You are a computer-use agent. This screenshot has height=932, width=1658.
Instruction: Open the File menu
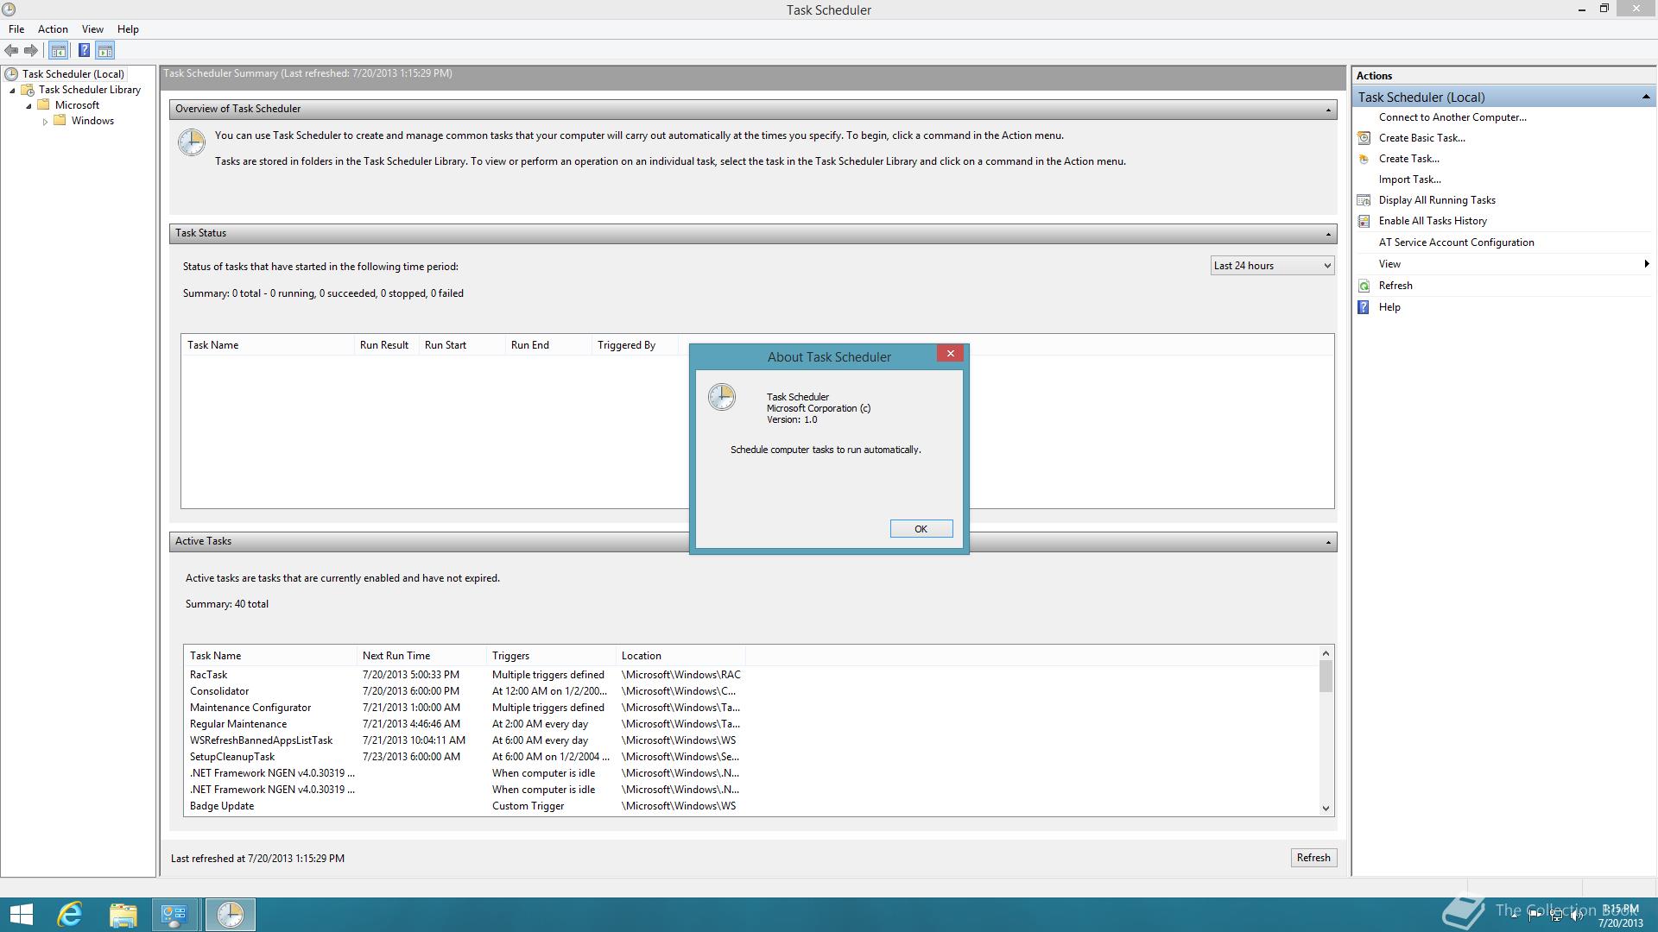coord(16,29)
